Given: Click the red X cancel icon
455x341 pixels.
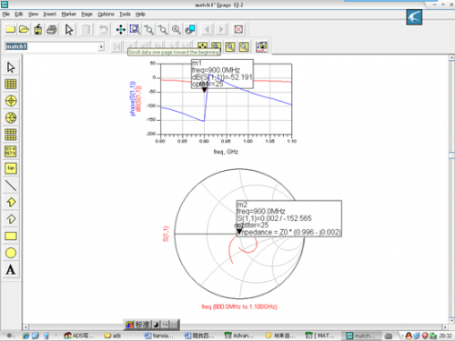Looking at the screenshot, I should 238,29.
